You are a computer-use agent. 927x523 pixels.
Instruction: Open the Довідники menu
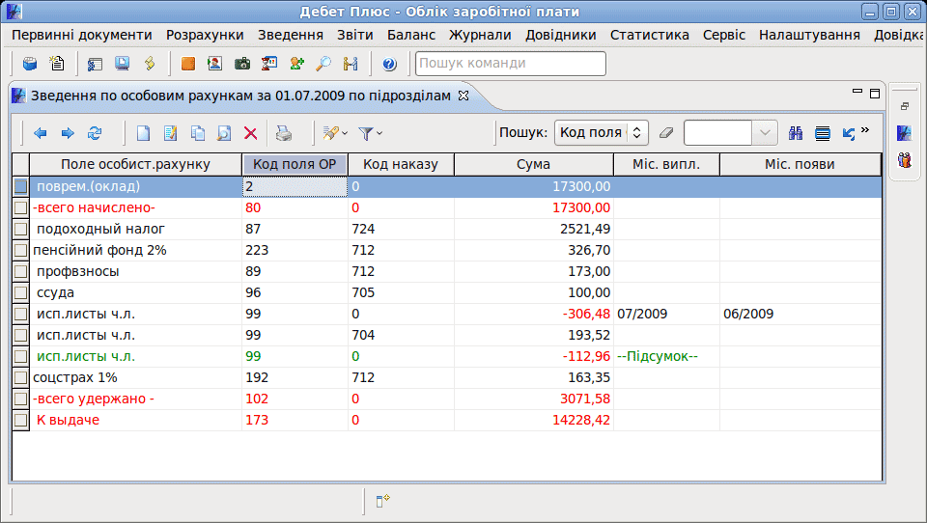(x=560, y=35)
